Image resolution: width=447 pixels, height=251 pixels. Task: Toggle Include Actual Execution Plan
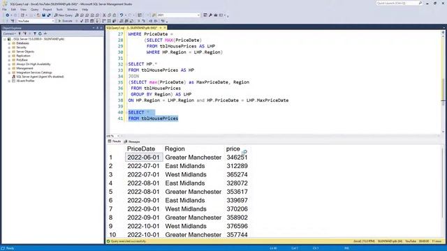[x=103, y=21]
